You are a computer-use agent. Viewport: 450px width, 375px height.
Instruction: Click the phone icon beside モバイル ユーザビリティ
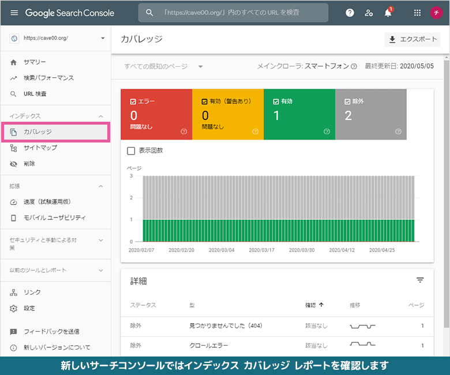click(x=13, y=217)
